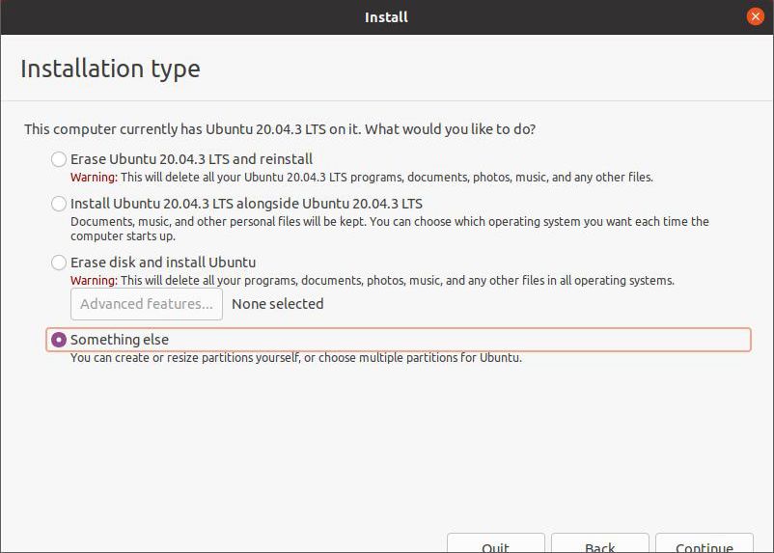Click the 'Install Ubuntu alongside Ubuntu' option label

tap(246, 204)
